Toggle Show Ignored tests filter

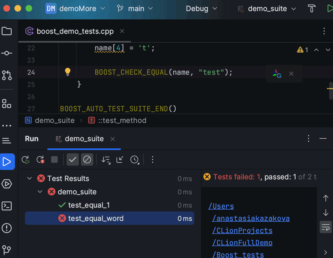(87, 159)
